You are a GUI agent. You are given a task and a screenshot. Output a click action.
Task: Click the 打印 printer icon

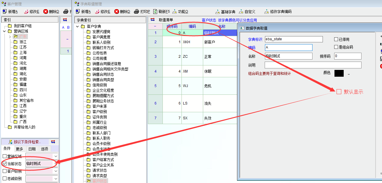click(x=136, y=12)
